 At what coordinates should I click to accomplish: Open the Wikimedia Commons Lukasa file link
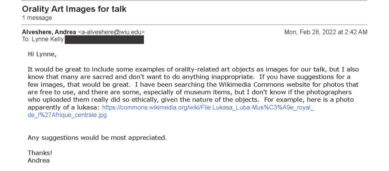(208, 107)
